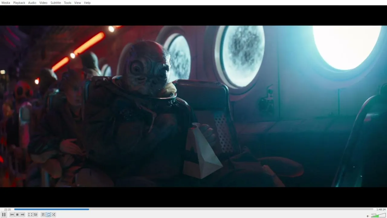Toggle random shuffle playback

(x=54, y=215)
